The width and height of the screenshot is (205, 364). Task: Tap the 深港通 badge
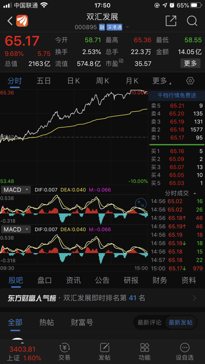click(x=114, y=27)
